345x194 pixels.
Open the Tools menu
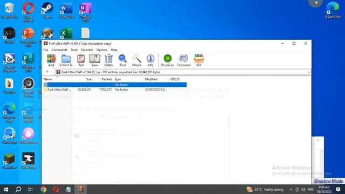[74, 50]
